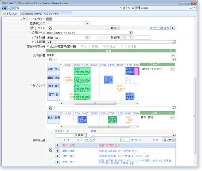Open a new blank browser tab
The image size is (202, 171).
click(74, 14)
